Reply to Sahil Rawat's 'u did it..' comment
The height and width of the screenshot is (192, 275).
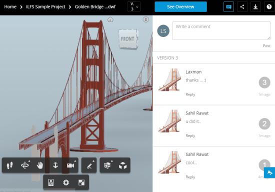190,135
